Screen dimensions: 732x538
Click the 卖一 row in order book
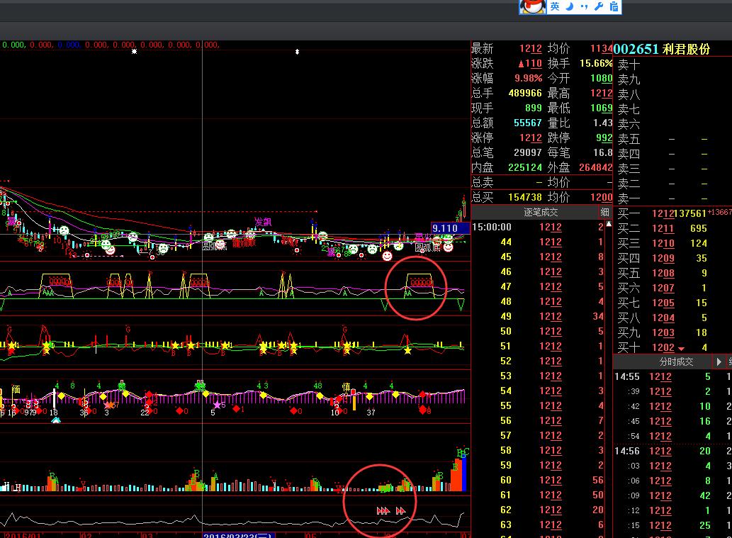(x=672, y=198)
